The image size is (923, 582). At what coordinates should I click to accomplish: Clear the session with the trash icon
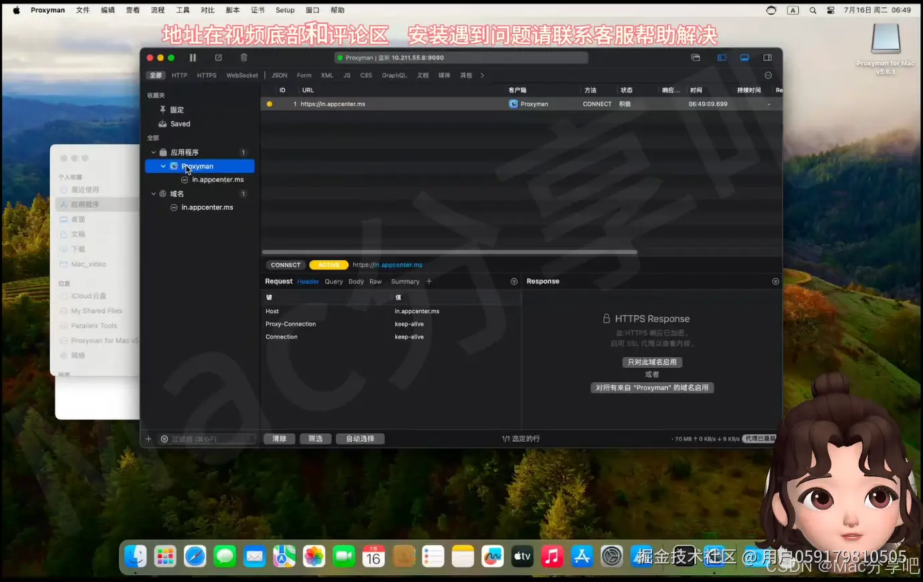pyautogui.click(x=244, y=57)
